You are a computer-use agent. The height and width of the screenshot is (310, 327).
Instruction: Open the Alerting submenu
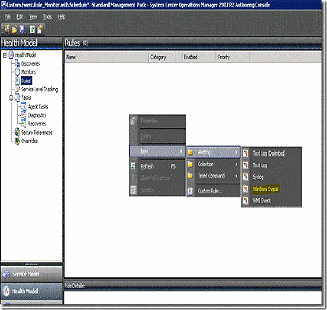click(213, 152)
